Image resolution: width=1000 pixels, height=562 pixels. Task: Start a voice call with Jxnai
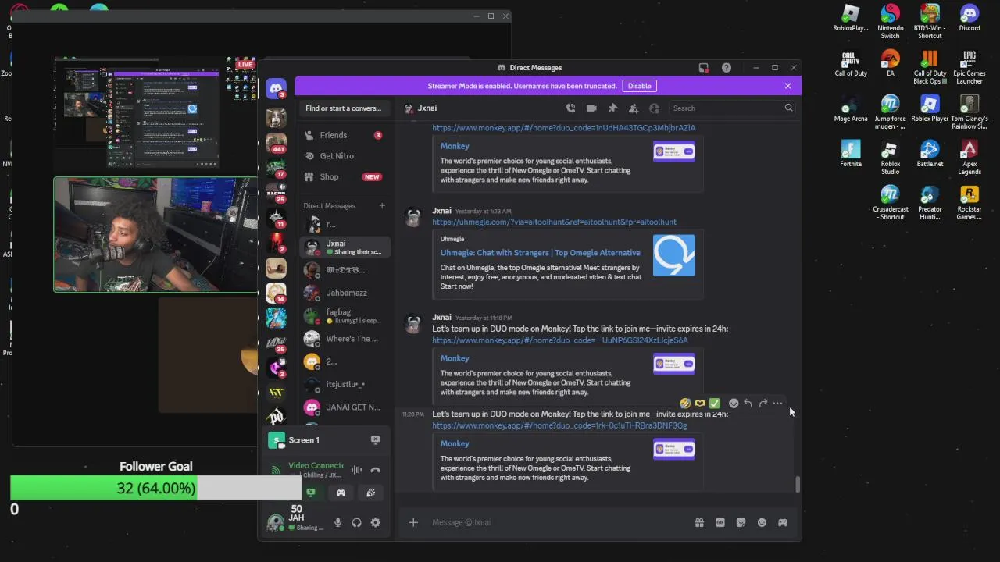[571, 108]
